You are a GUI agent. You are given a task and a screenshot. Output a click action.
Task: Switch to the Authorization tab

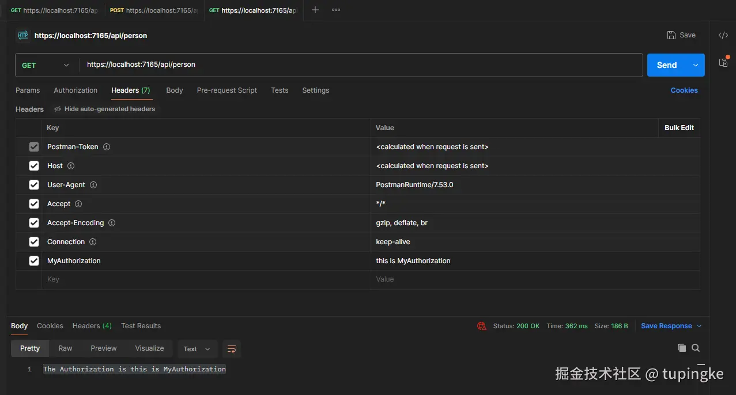click(x=76, y=90)
